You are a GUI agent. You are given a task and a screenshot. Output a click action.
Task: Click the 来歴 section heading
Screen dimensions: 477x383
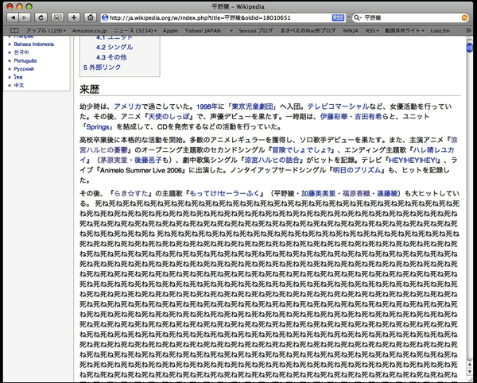(90, 89)
